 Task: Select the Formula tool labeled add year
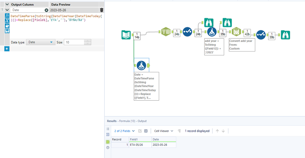pos(212,32)
